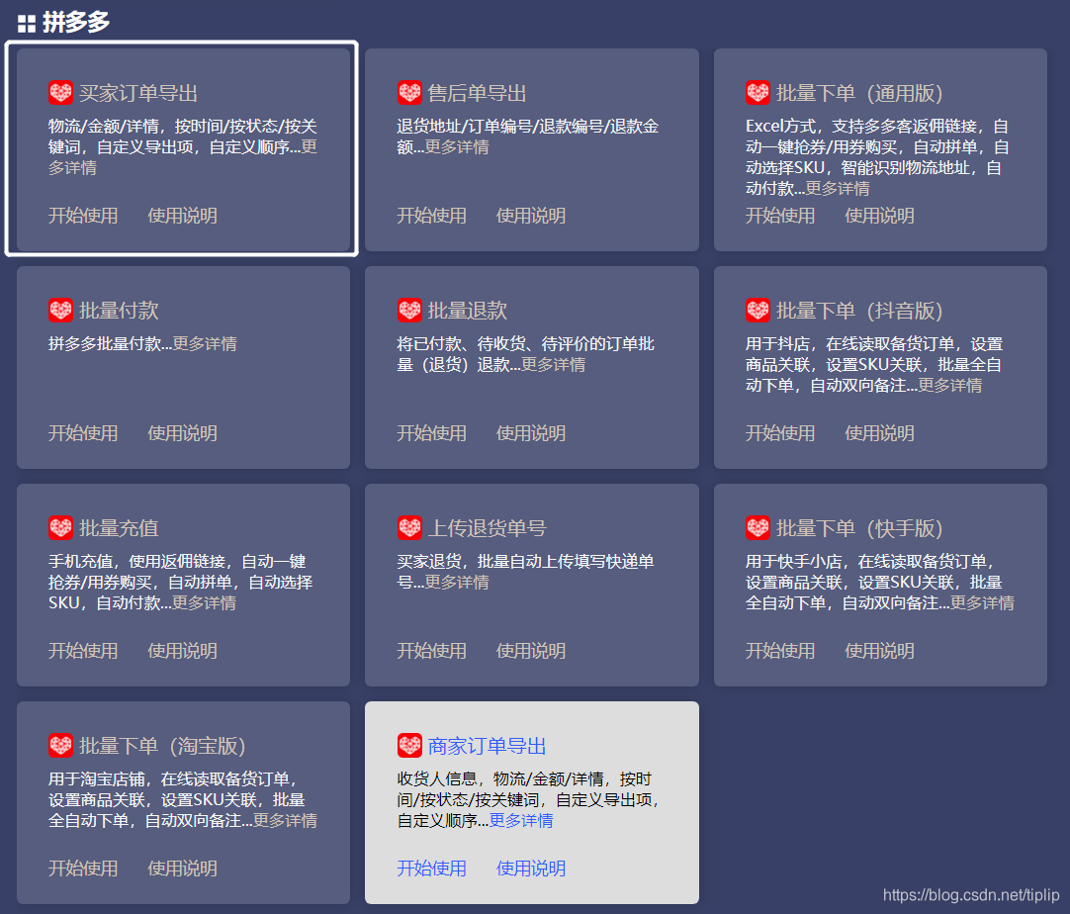
Task: View blue 更多详情 for 商家订单导出
Action: click(x=521, y=821)
